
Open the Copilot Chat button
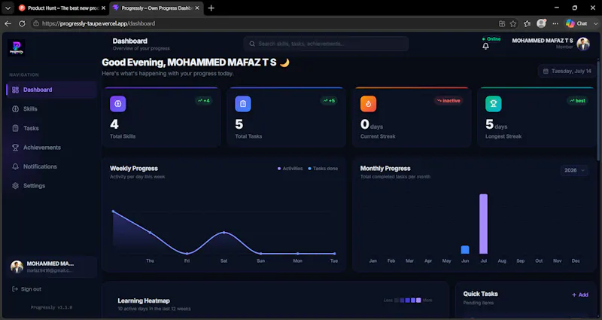[576, 23]
